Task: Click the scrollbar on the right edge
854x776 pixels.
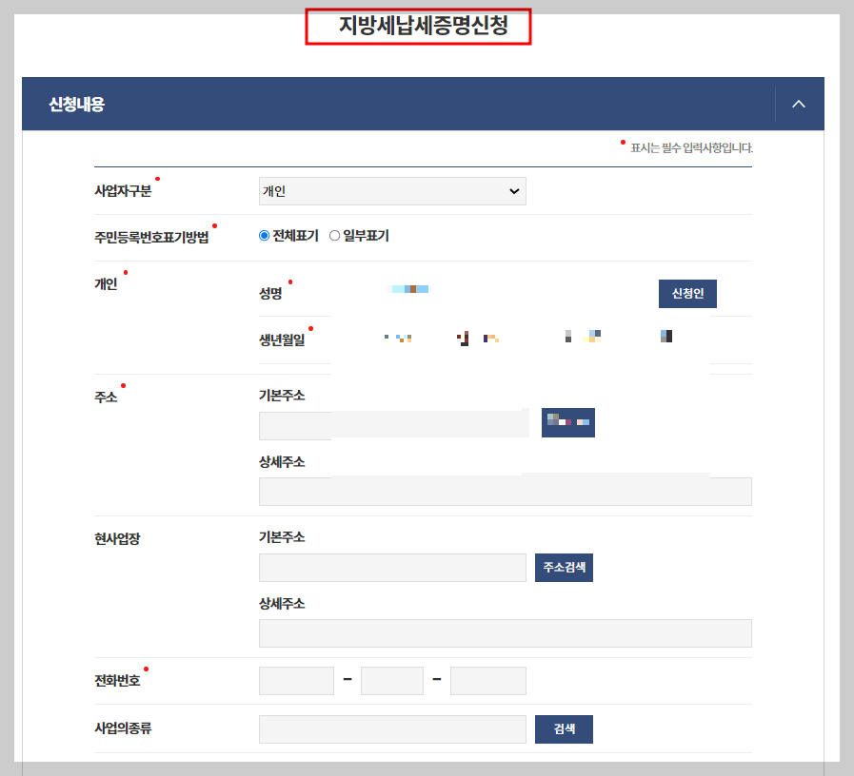Action: tap(847, 380)
